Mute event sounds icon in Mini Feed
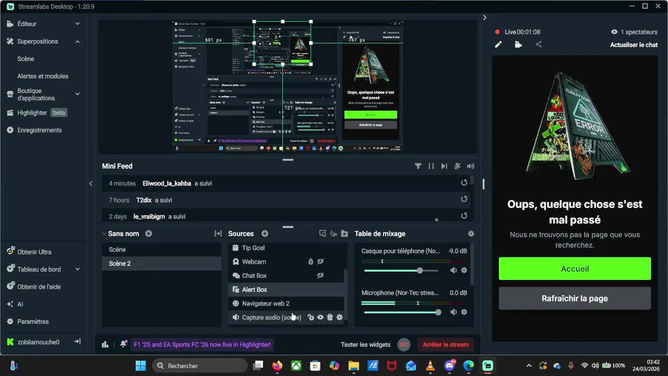The image size is (668, 376). pyautogui.click(x=457, y=166)
